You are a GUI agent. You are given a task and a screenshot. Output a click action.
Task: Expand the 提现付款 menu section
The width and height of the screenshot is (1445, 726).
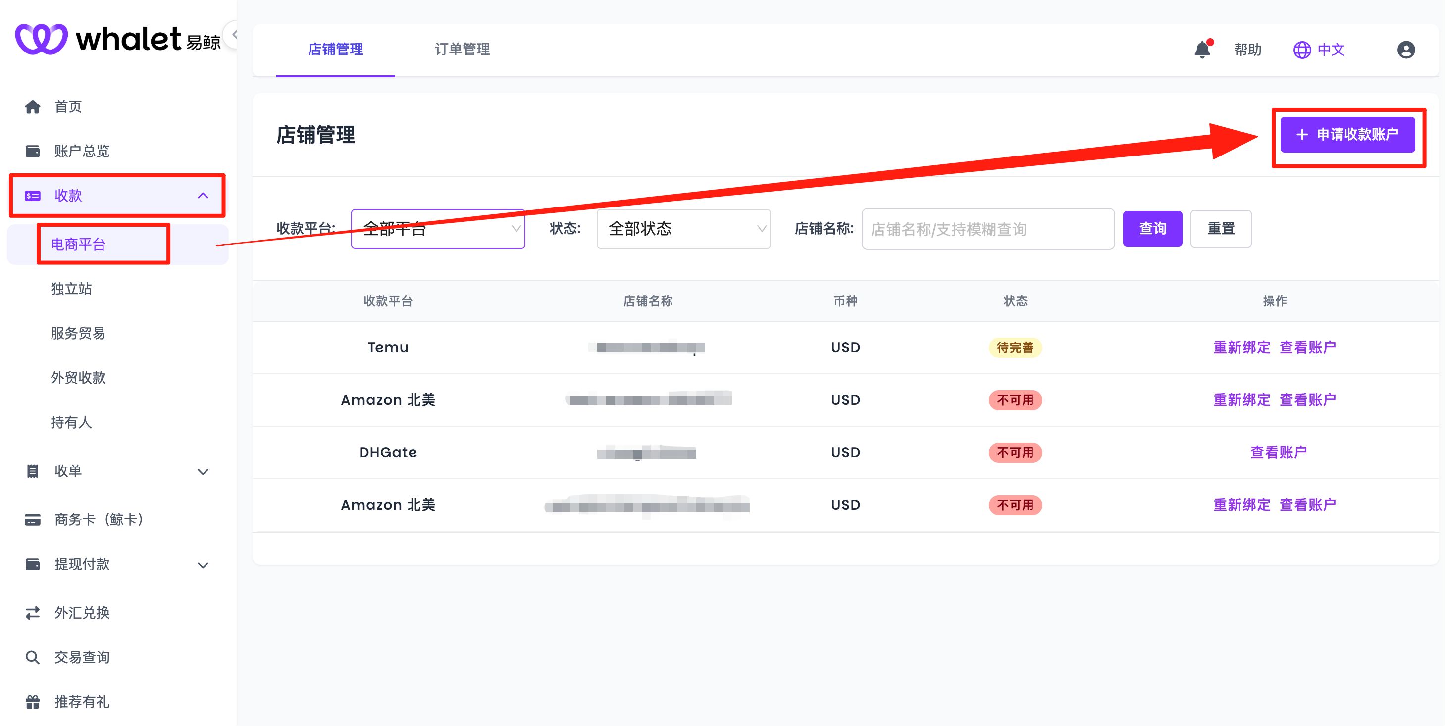tap(203, 565)
